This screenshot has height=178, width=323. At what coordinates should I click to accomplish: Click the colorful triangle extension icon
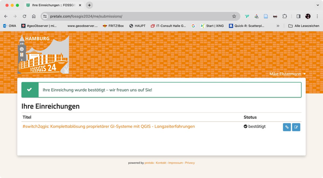tap(257, 16)
